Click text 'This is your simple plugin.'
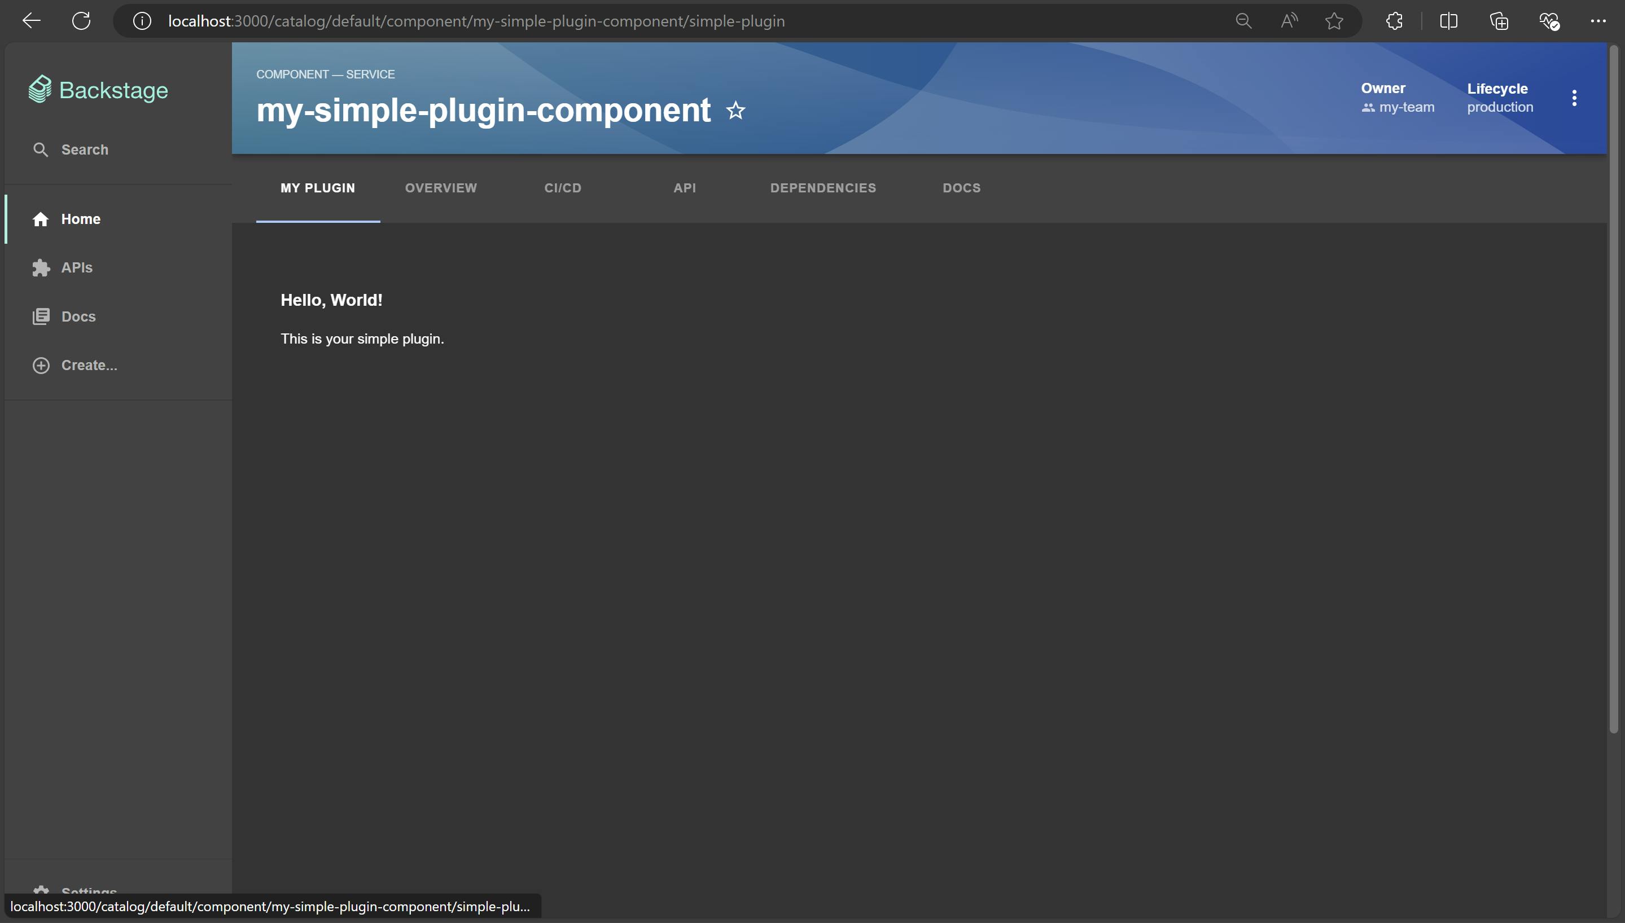 (363, 339)
